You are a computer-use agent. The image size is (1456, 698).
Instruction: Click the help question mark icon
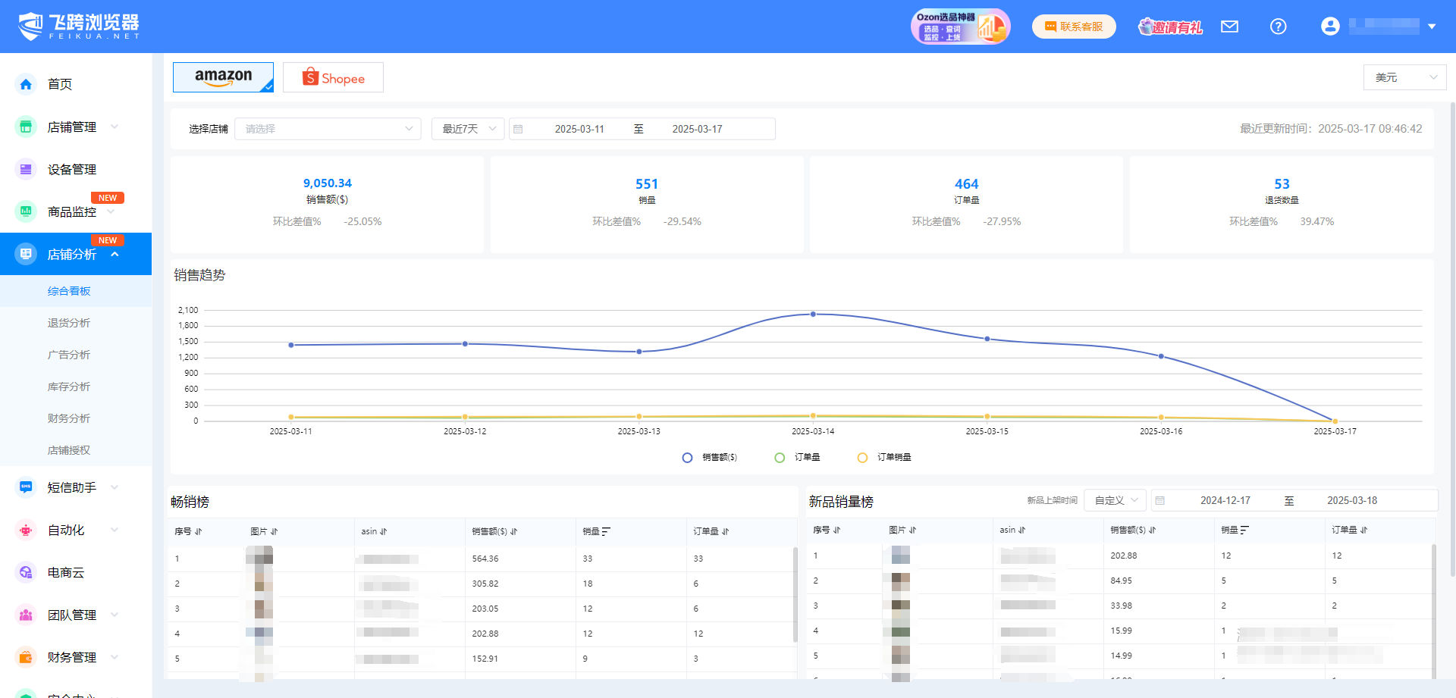[x=1278, y=27]
